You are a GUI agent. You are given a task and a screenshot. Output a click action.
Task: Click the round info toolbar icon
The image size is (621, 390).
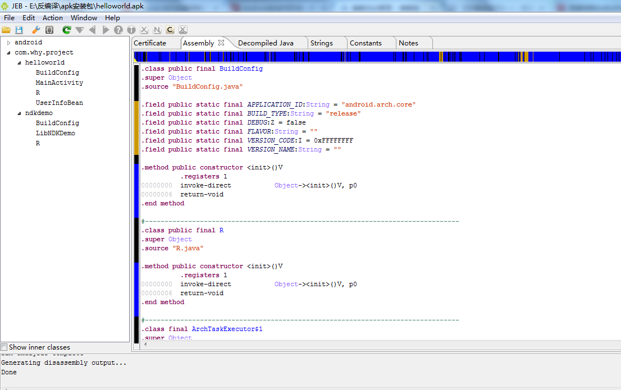pyautogui.click(x=131, y=30)
